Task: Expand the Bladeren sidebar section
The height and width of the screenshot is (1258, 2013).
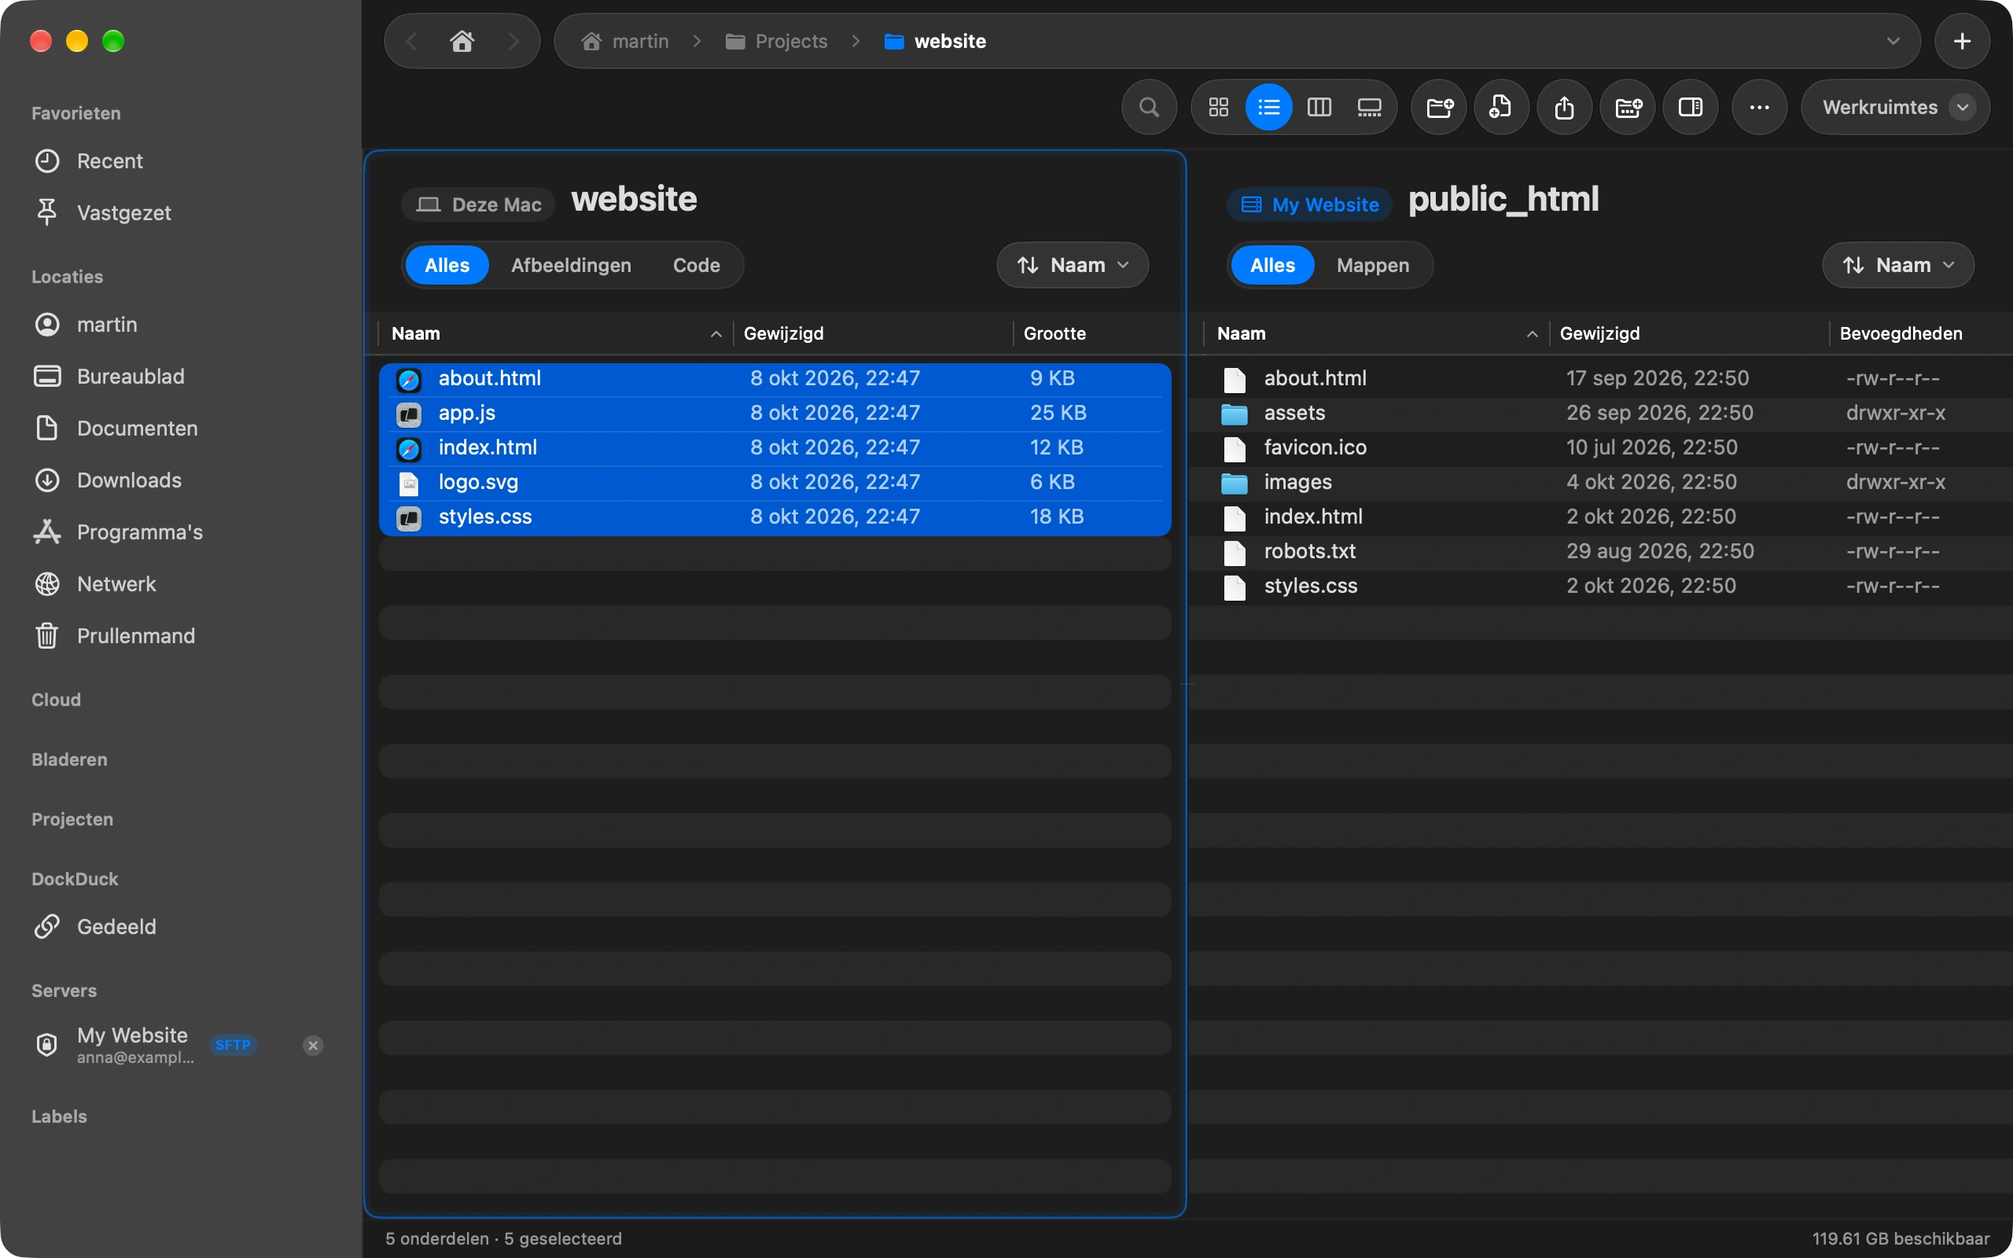Action: (69, 760)
